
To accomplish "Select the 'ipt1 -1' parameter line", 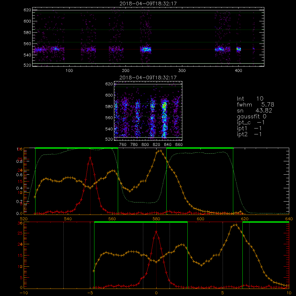I will click(x=249, y=128).
